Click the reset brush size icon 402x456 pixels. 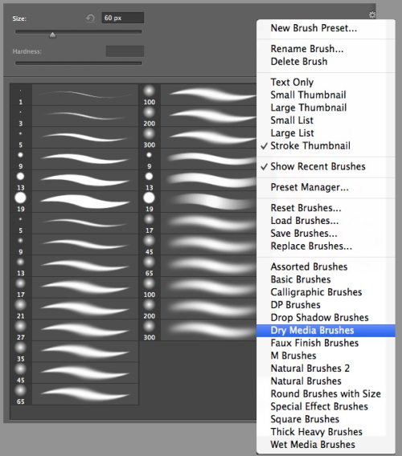click(90, 18)
